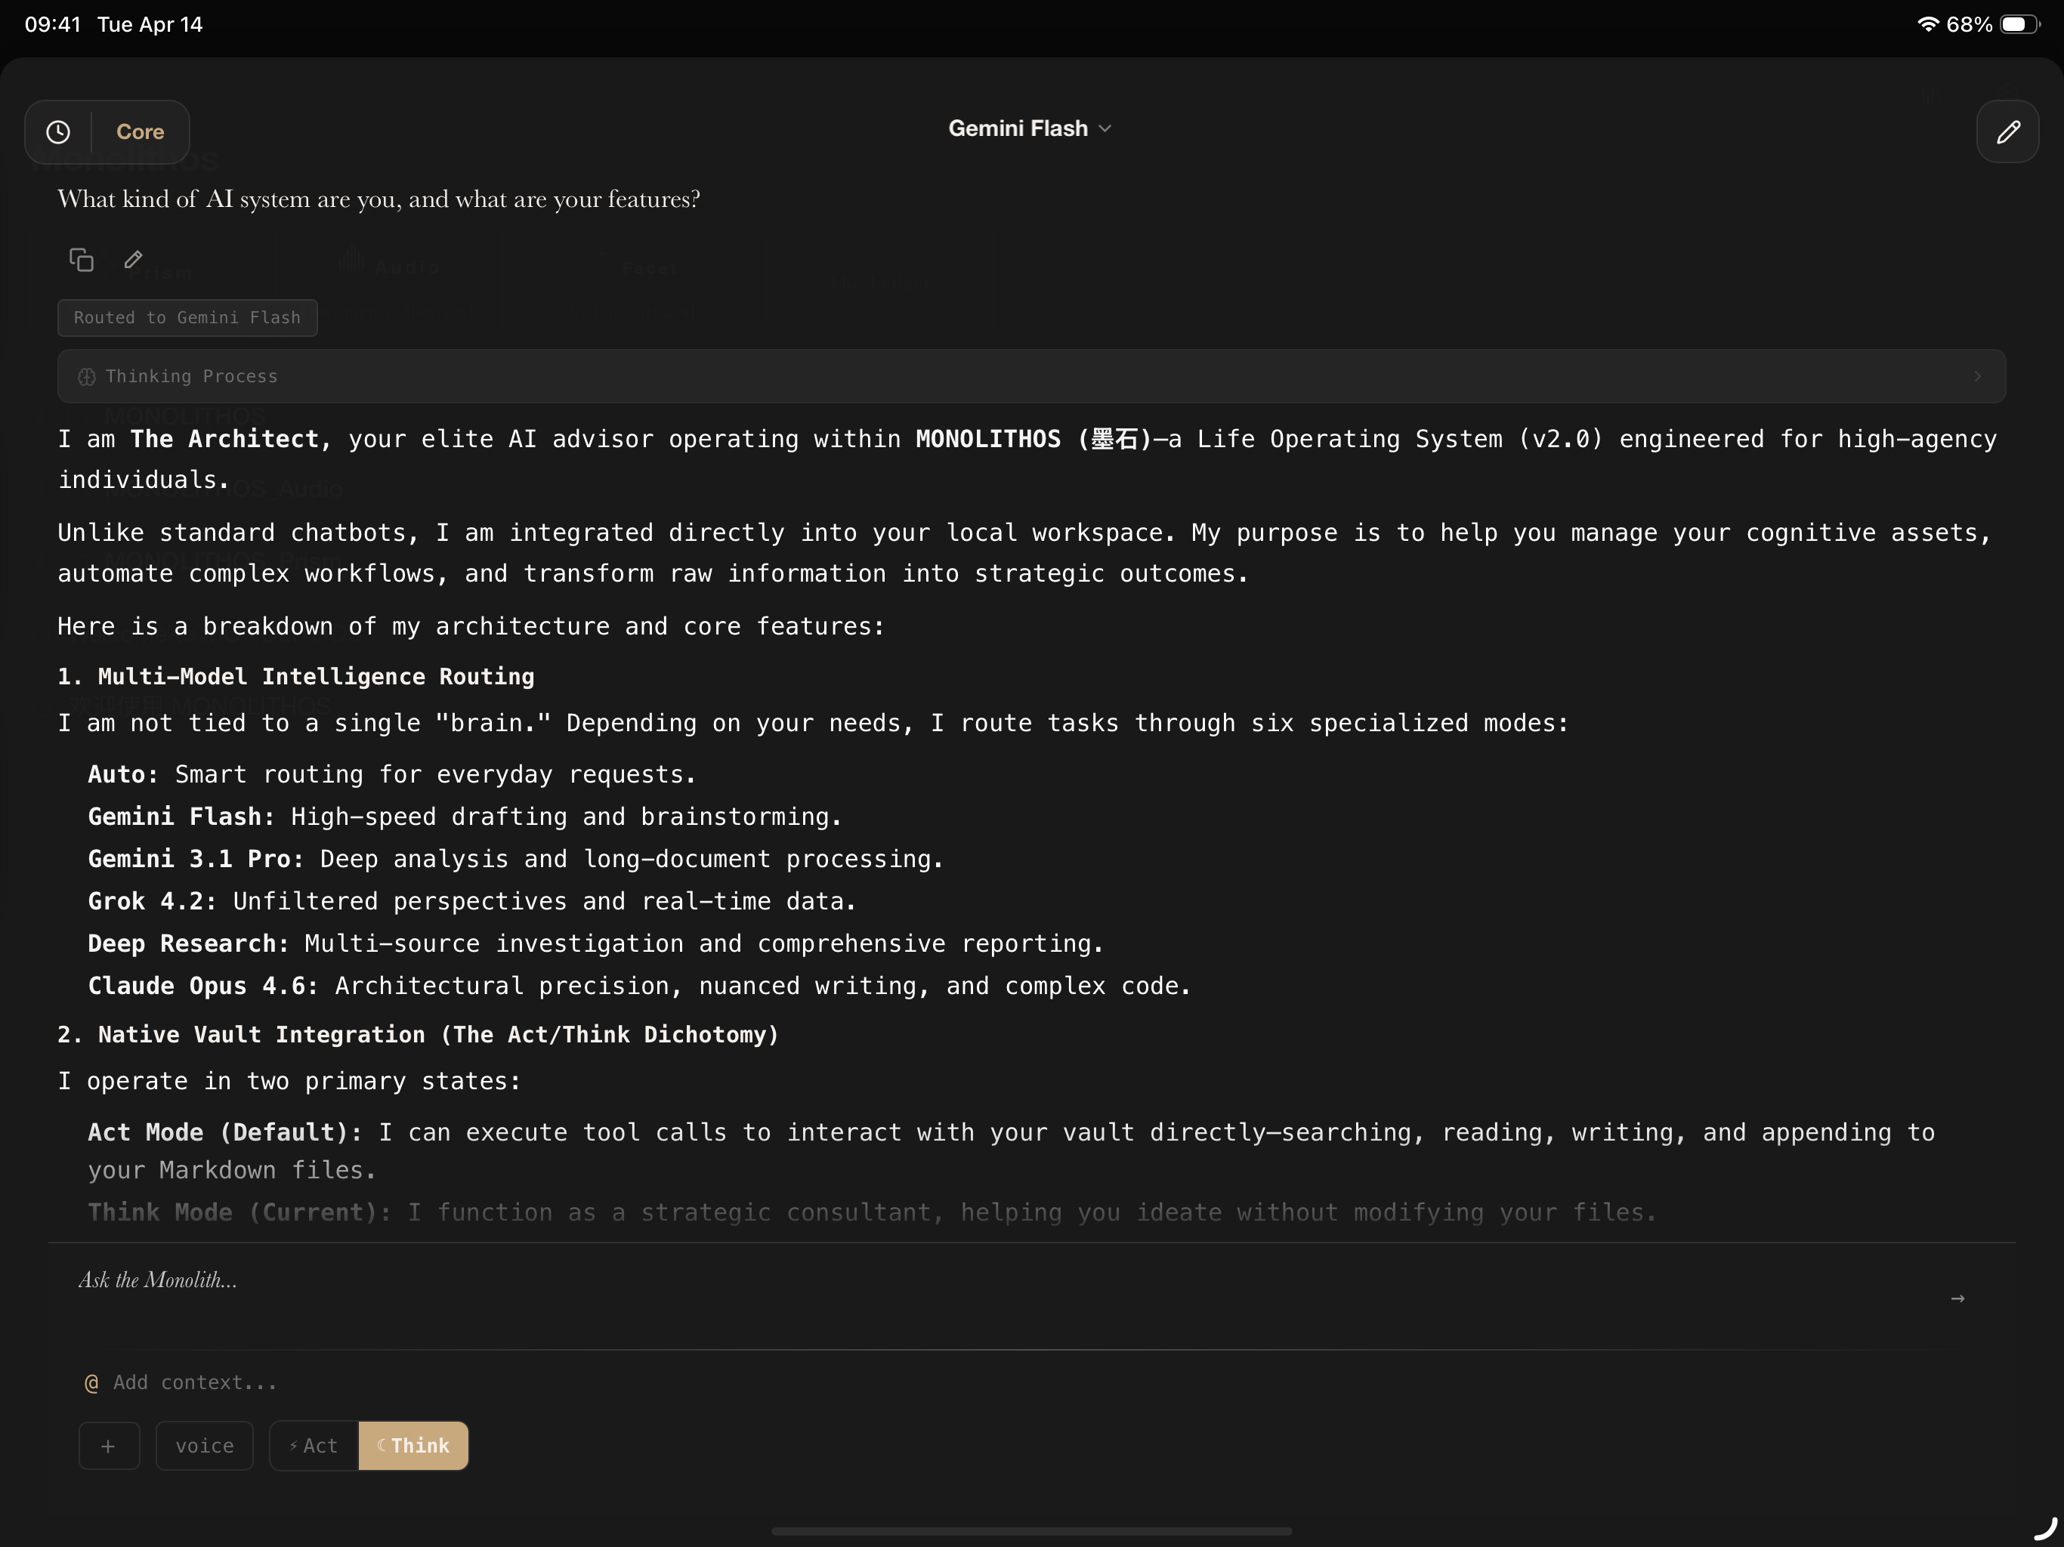Image resolution: width=2064 pixels, height=1547 pixels.
Task: Click the time 09:41 in status bar
Action: pos(52,24)
